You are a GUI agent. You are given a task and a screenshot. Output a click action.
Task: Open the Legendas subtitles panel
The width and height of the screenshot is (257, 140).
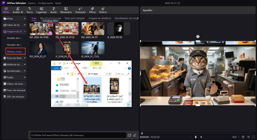coord(41,10)
